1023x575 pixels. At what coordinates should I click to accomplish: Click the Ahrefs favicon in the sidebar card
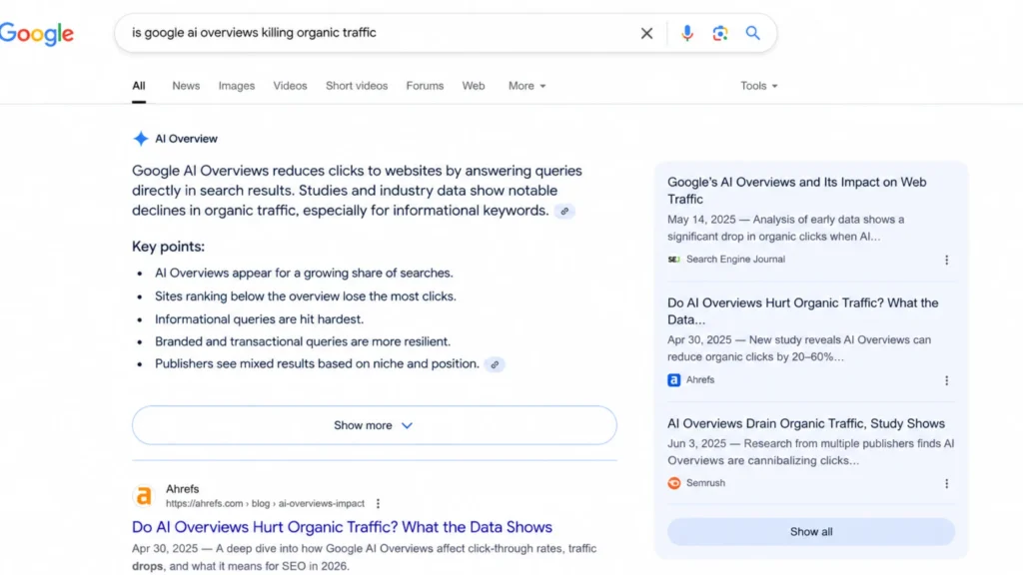tap(674, 379)
